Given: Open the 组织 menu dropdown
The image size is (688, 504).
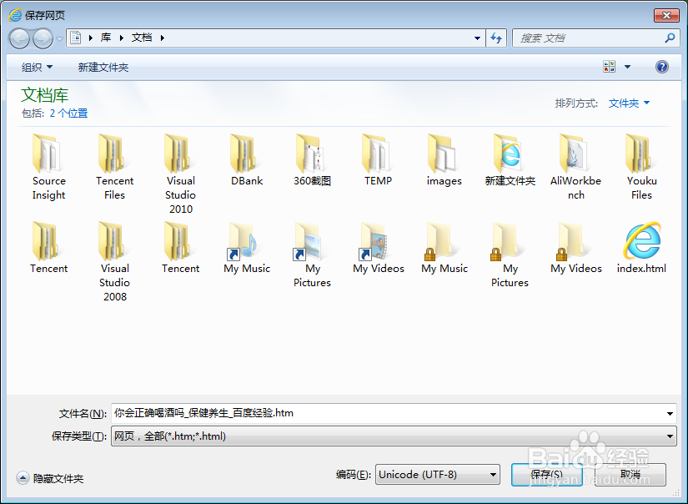Looking at the screenshot, I should (x=37, y=67).
